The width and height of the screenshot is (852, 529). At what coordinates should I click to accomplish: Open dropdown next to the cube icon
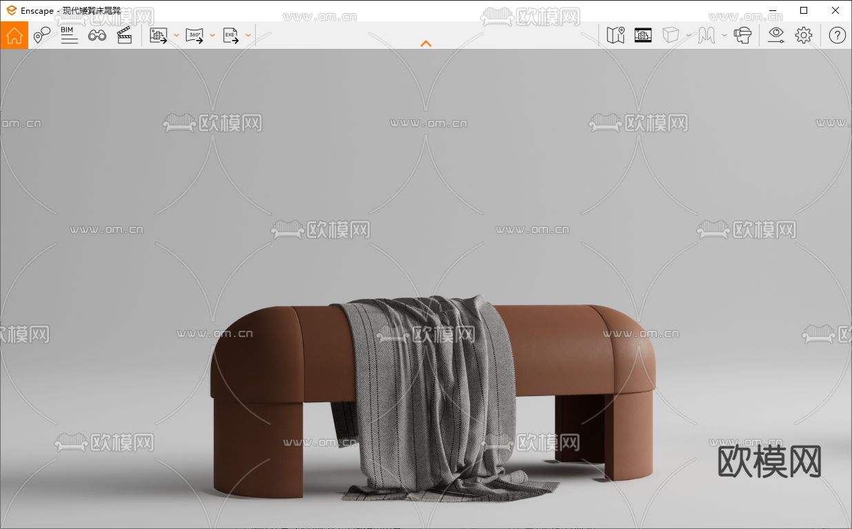pyautogui.click(x=689, y=35)
